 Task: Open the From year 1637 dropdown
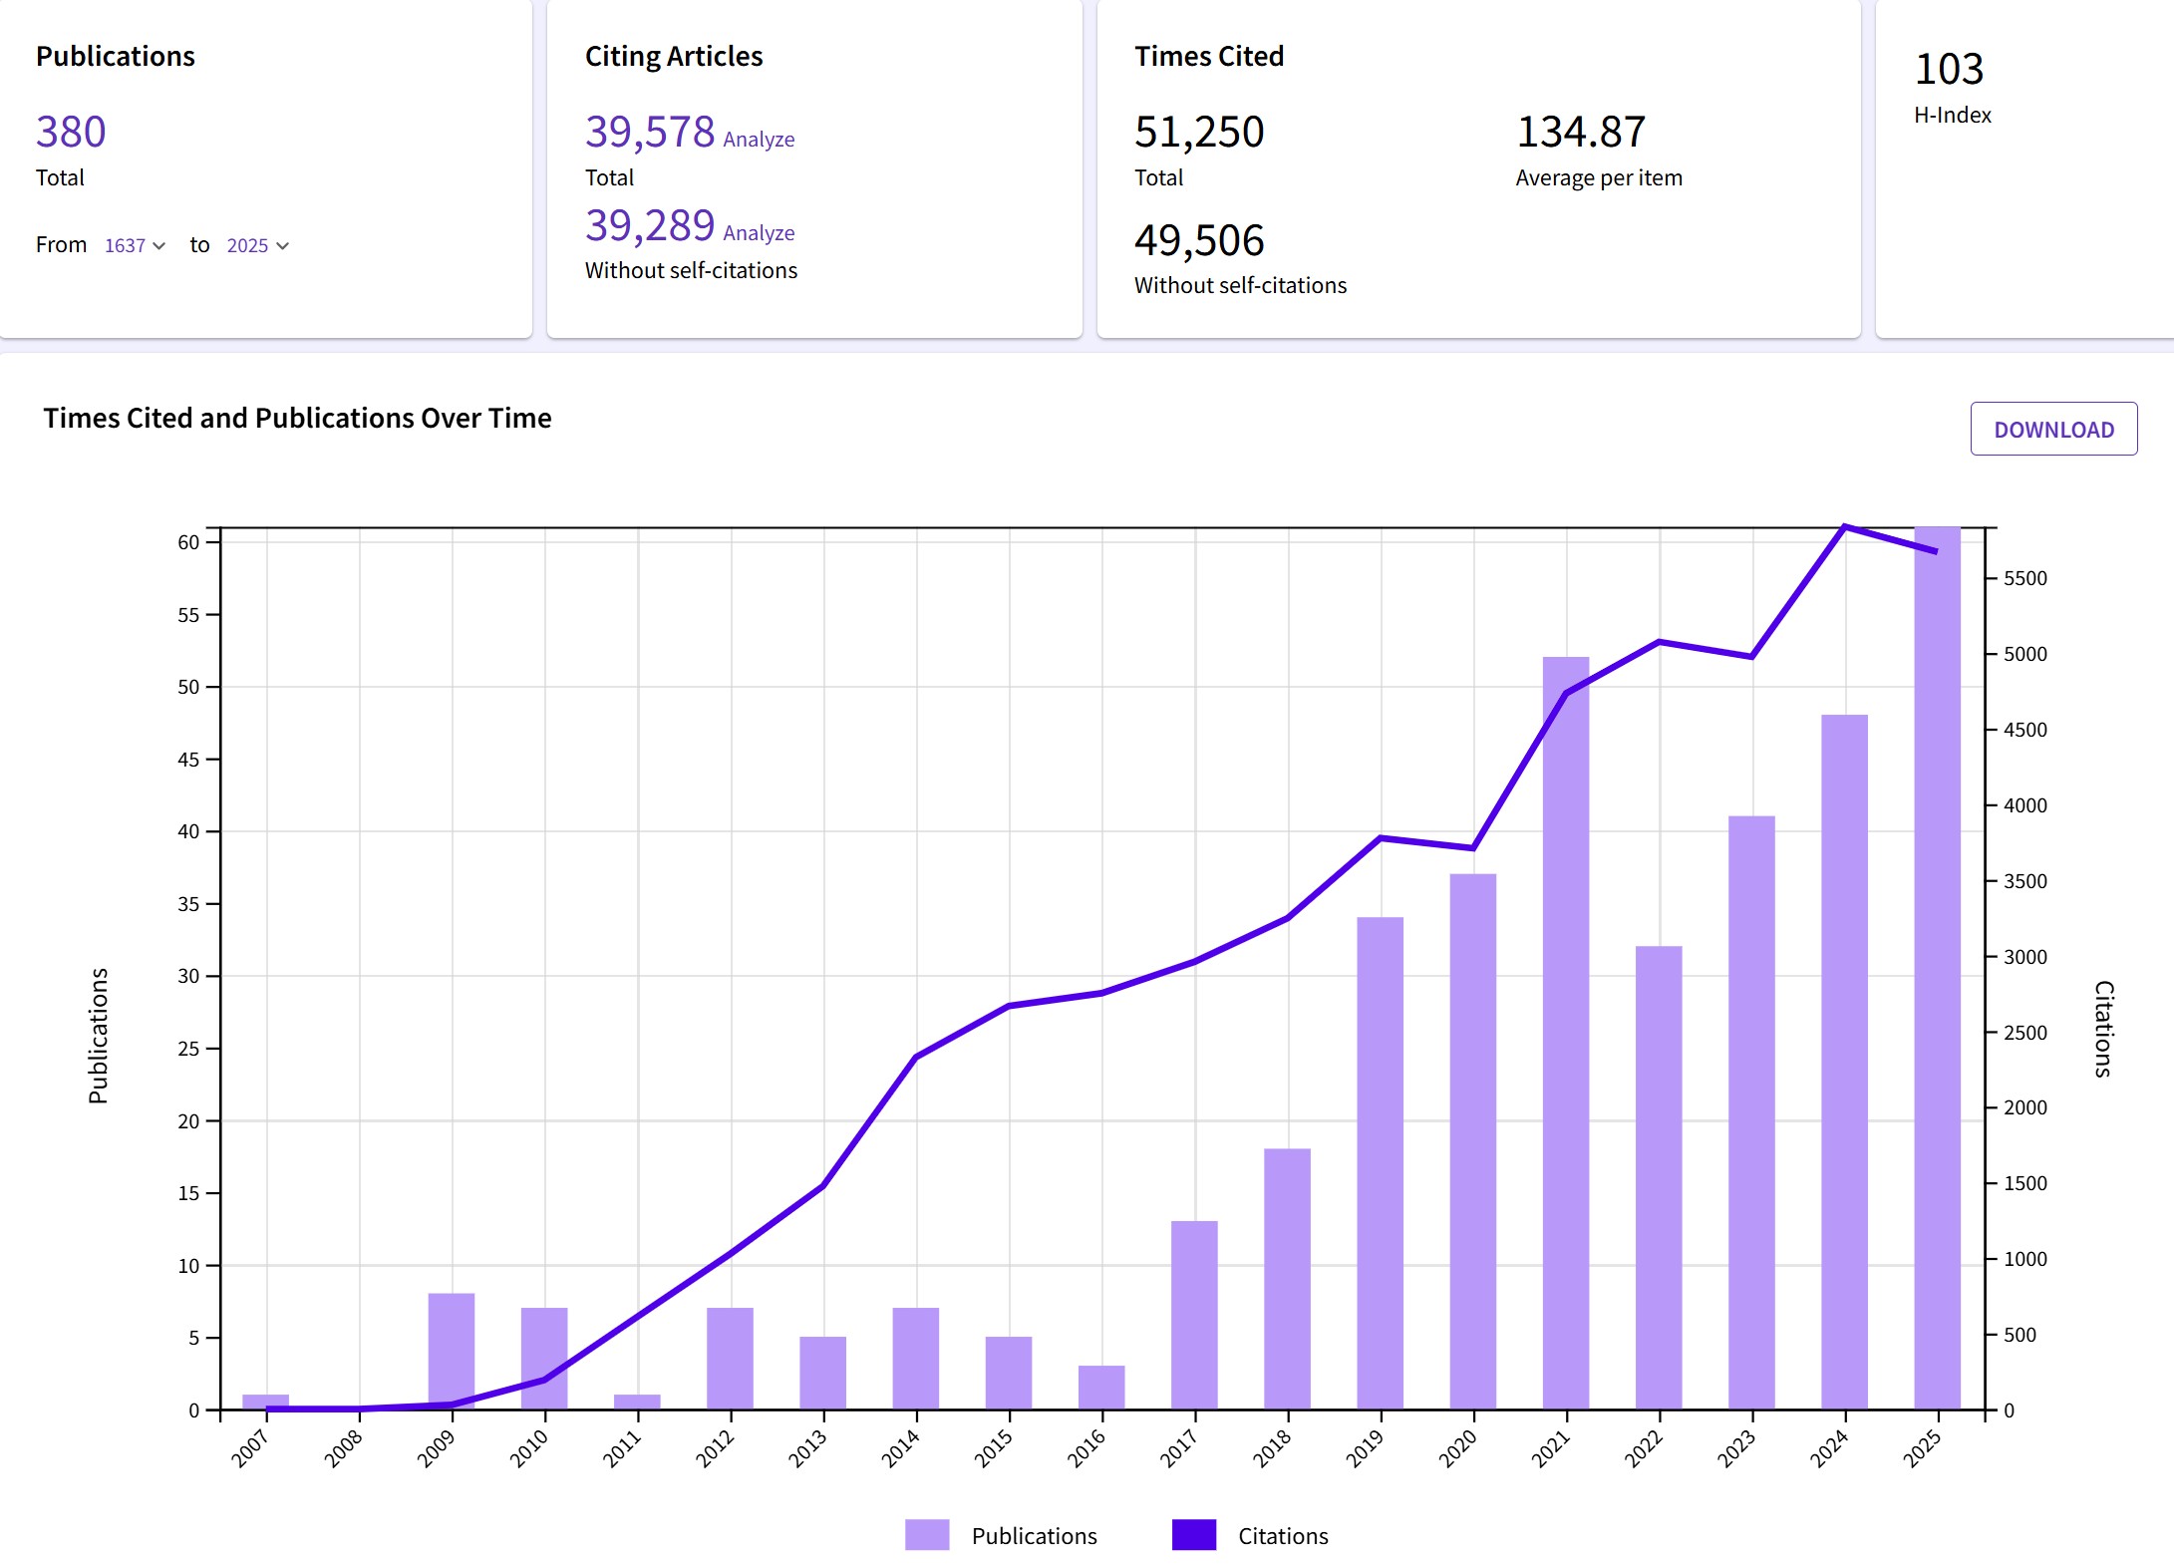(x=135, y=245)
